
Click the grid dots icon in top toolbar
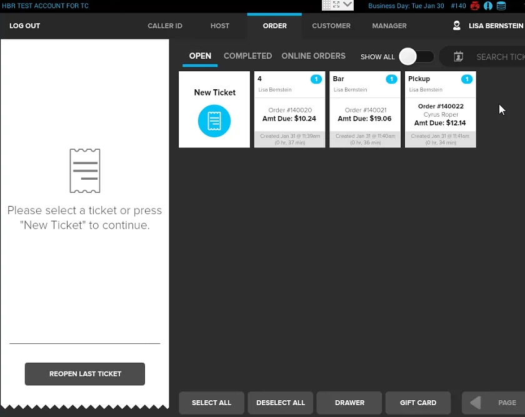point(326,4)
